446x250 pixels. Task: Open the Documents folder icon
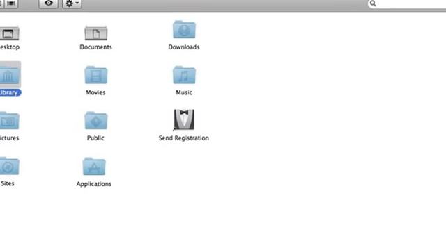tap(96, 33)
